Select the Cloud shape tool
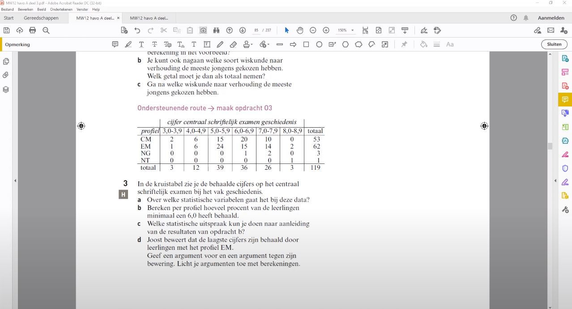The image size is (572, 309). click(x=359, y=44)
